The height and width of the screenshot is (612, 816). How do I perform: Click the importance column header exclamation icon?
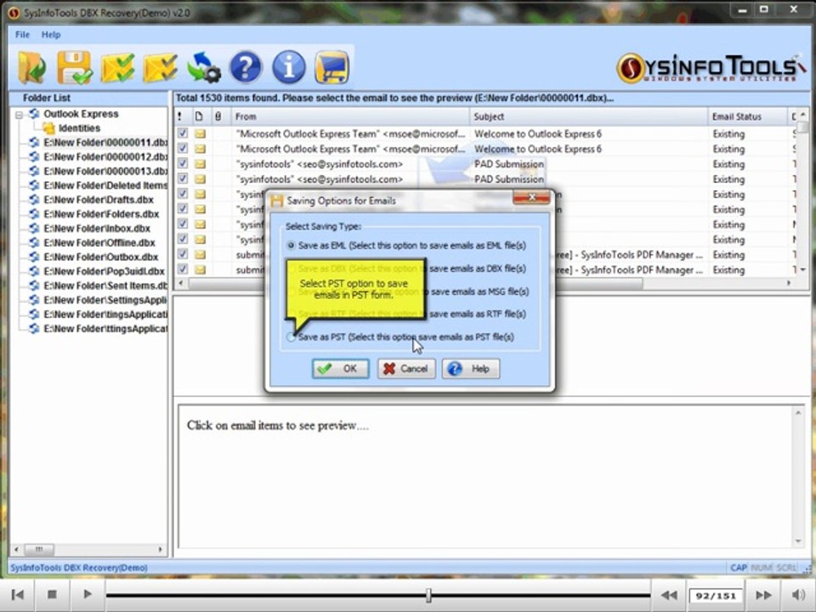(179, 116)
